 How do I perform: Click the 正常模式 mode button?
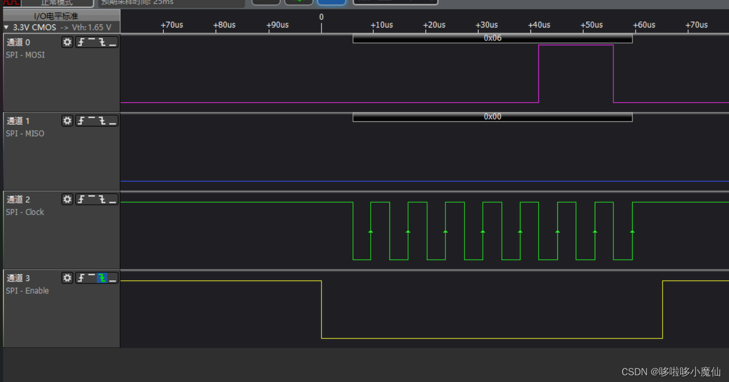click(57, 3)
